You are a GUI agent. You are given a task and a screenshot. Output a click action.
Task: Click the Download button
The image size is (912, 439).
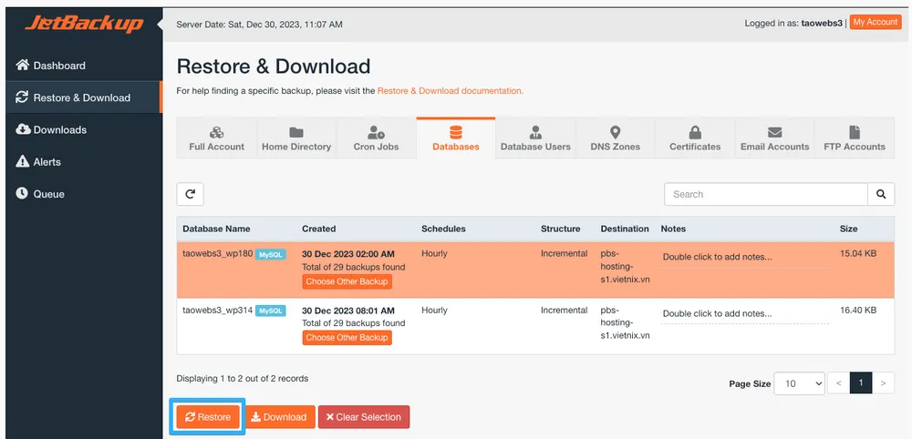[279, 417]
